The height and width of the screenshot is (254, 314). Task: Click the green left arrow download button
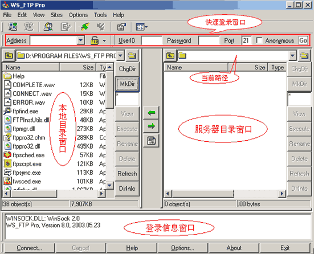pyautogui.click(x=151, y=113)
